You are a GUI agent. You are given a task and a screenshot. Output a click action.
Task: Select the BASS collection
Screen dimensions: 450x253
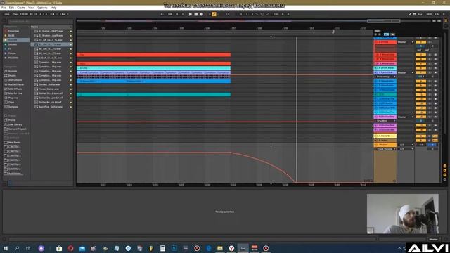(11, 36)
